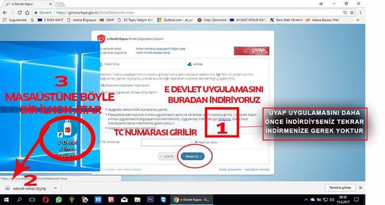The width and height of the screenshot is (385, 205).
Task: Launch Photoshop from the taskbar
Action: point(150,200)
